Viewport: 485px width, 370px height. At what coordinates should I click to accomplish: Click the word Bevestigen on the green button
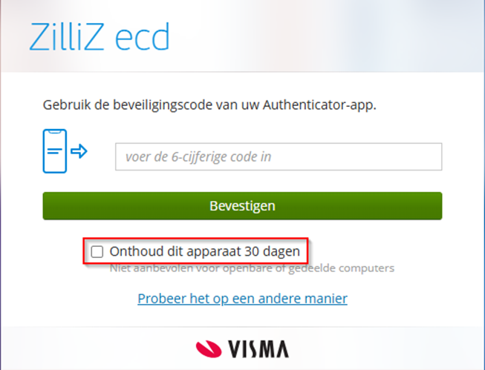pyautogui.click(x=242, y=206)
